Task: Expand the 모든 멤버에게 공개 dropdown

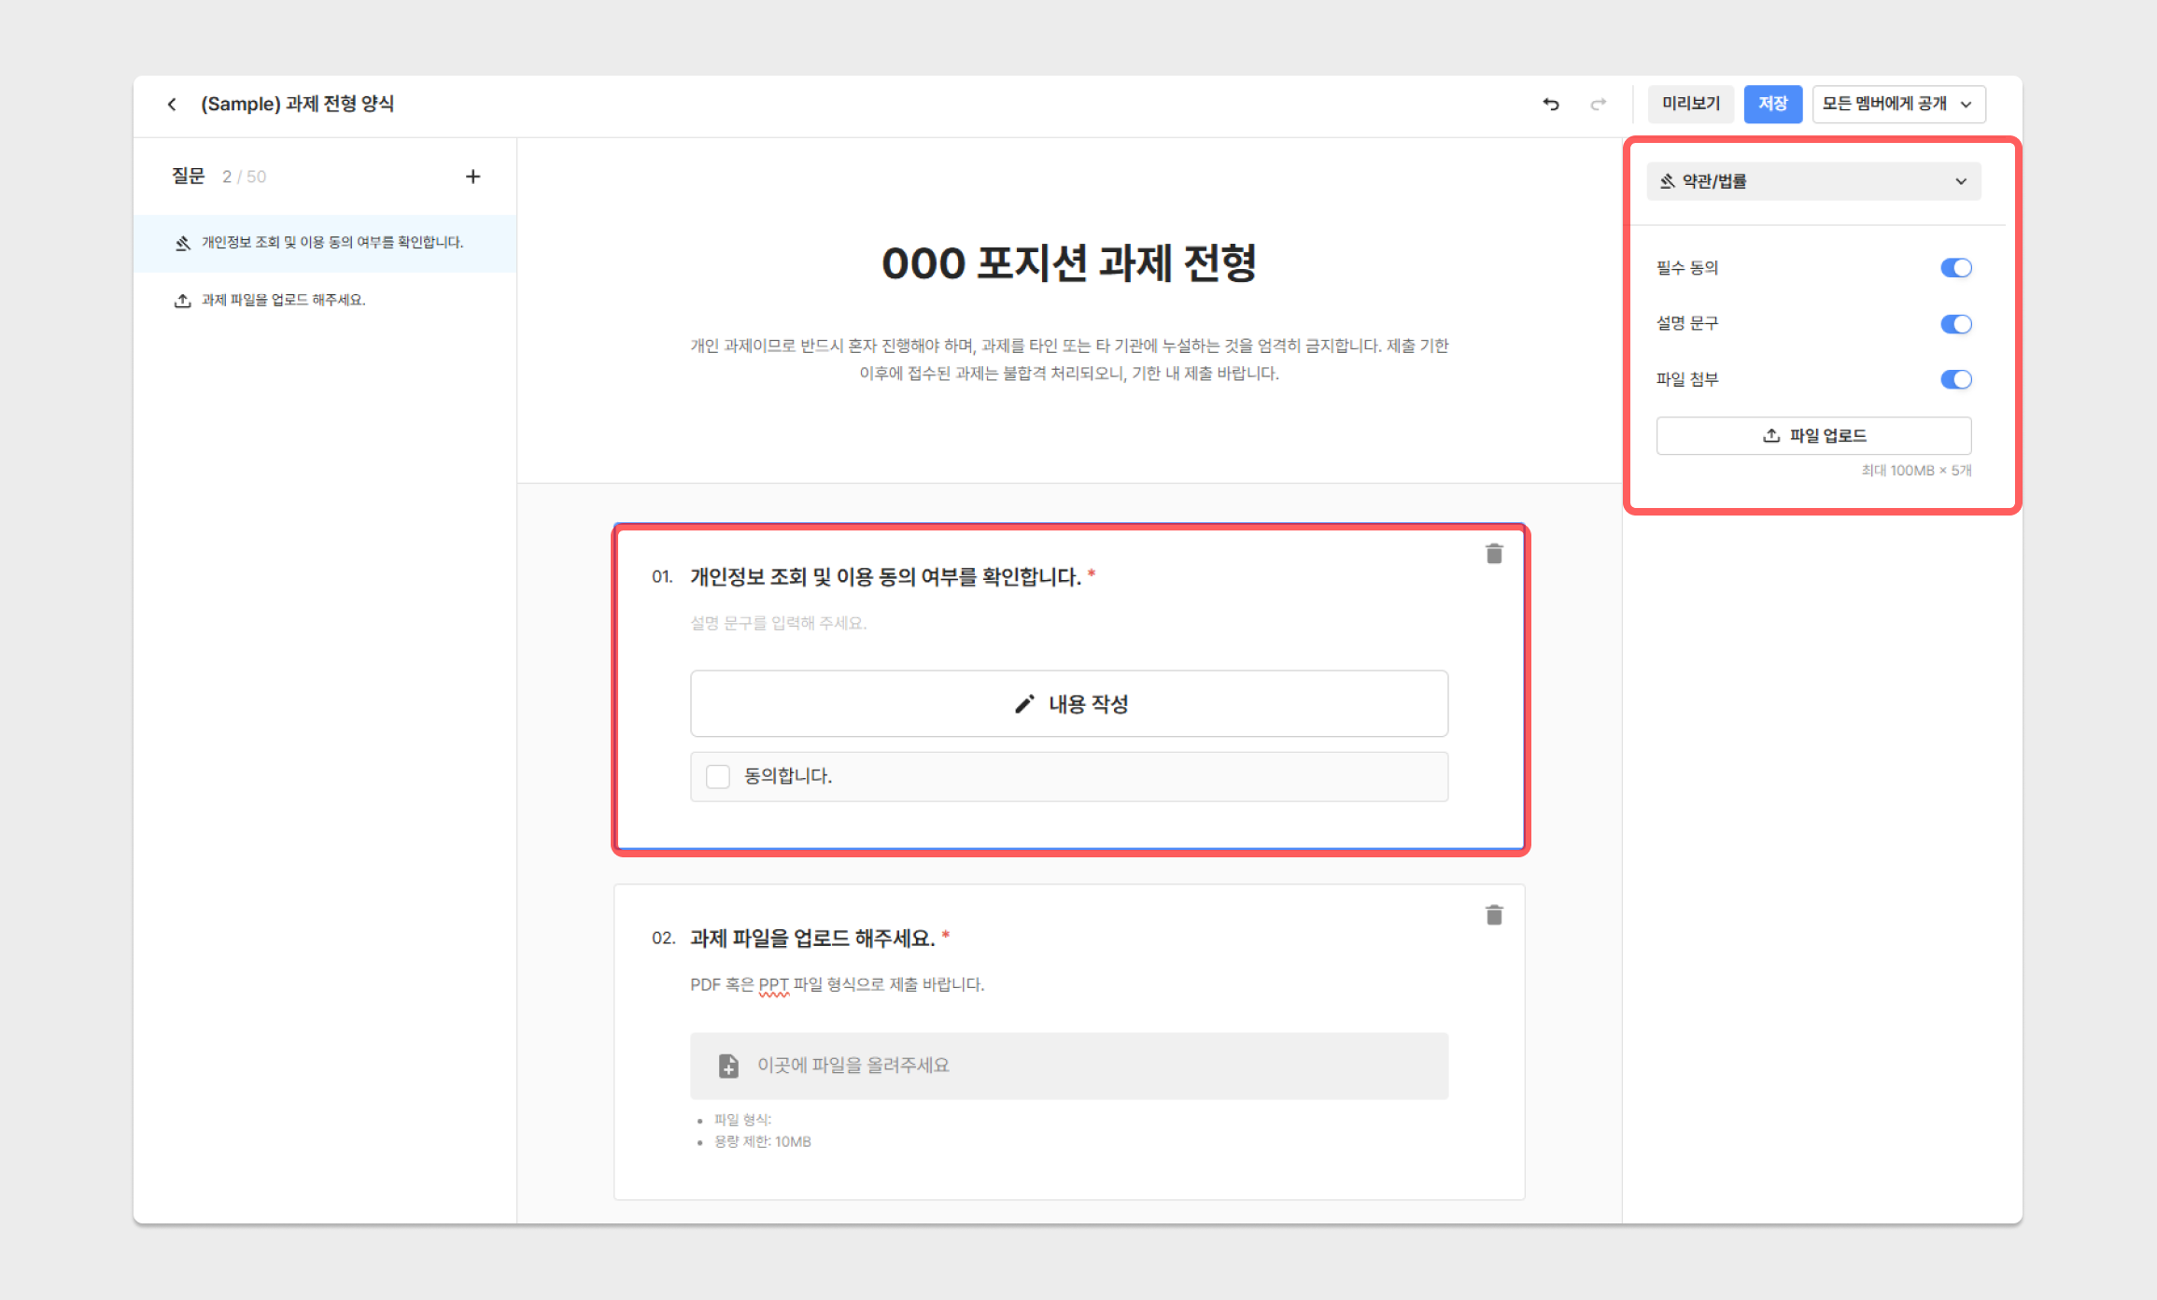Action: 1898,104
